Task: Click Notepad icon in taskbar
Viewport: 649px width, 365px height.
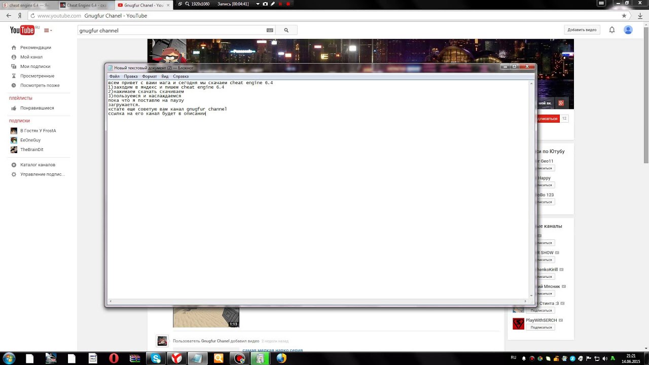Action: pyautogui.click(x=197, y=358)
